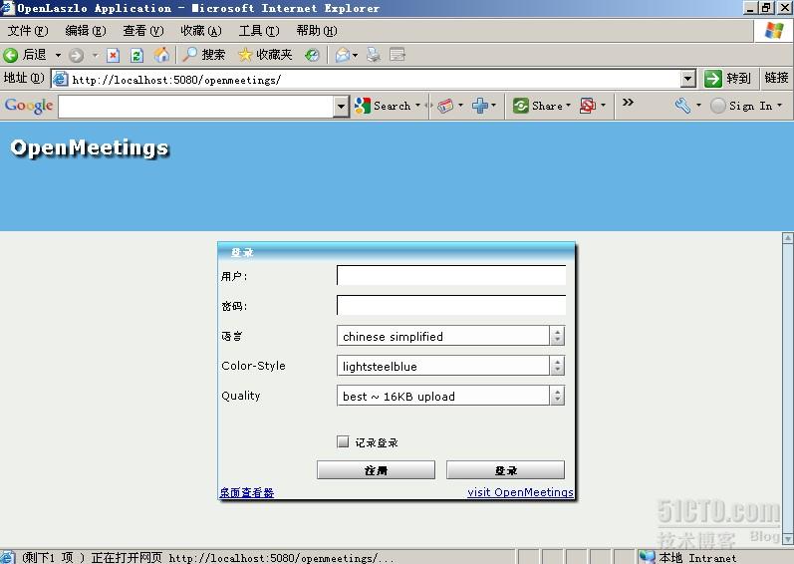Show more toolbar buttons with the chevron
794x564 pixels.
pyautogui.click(x=628, y=103)
